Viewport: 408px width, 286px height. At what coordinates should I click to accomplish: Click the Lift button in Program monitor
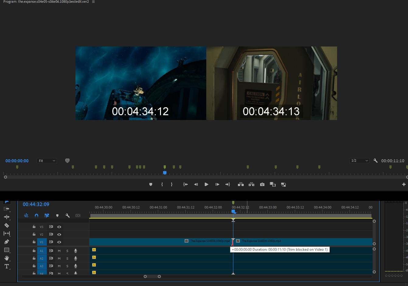point(241,184)
